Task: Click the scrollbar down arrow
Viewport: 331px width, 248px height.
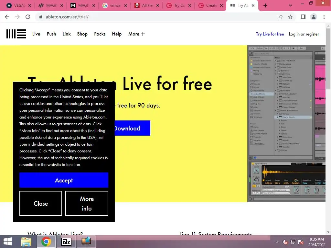Action: 328,232
